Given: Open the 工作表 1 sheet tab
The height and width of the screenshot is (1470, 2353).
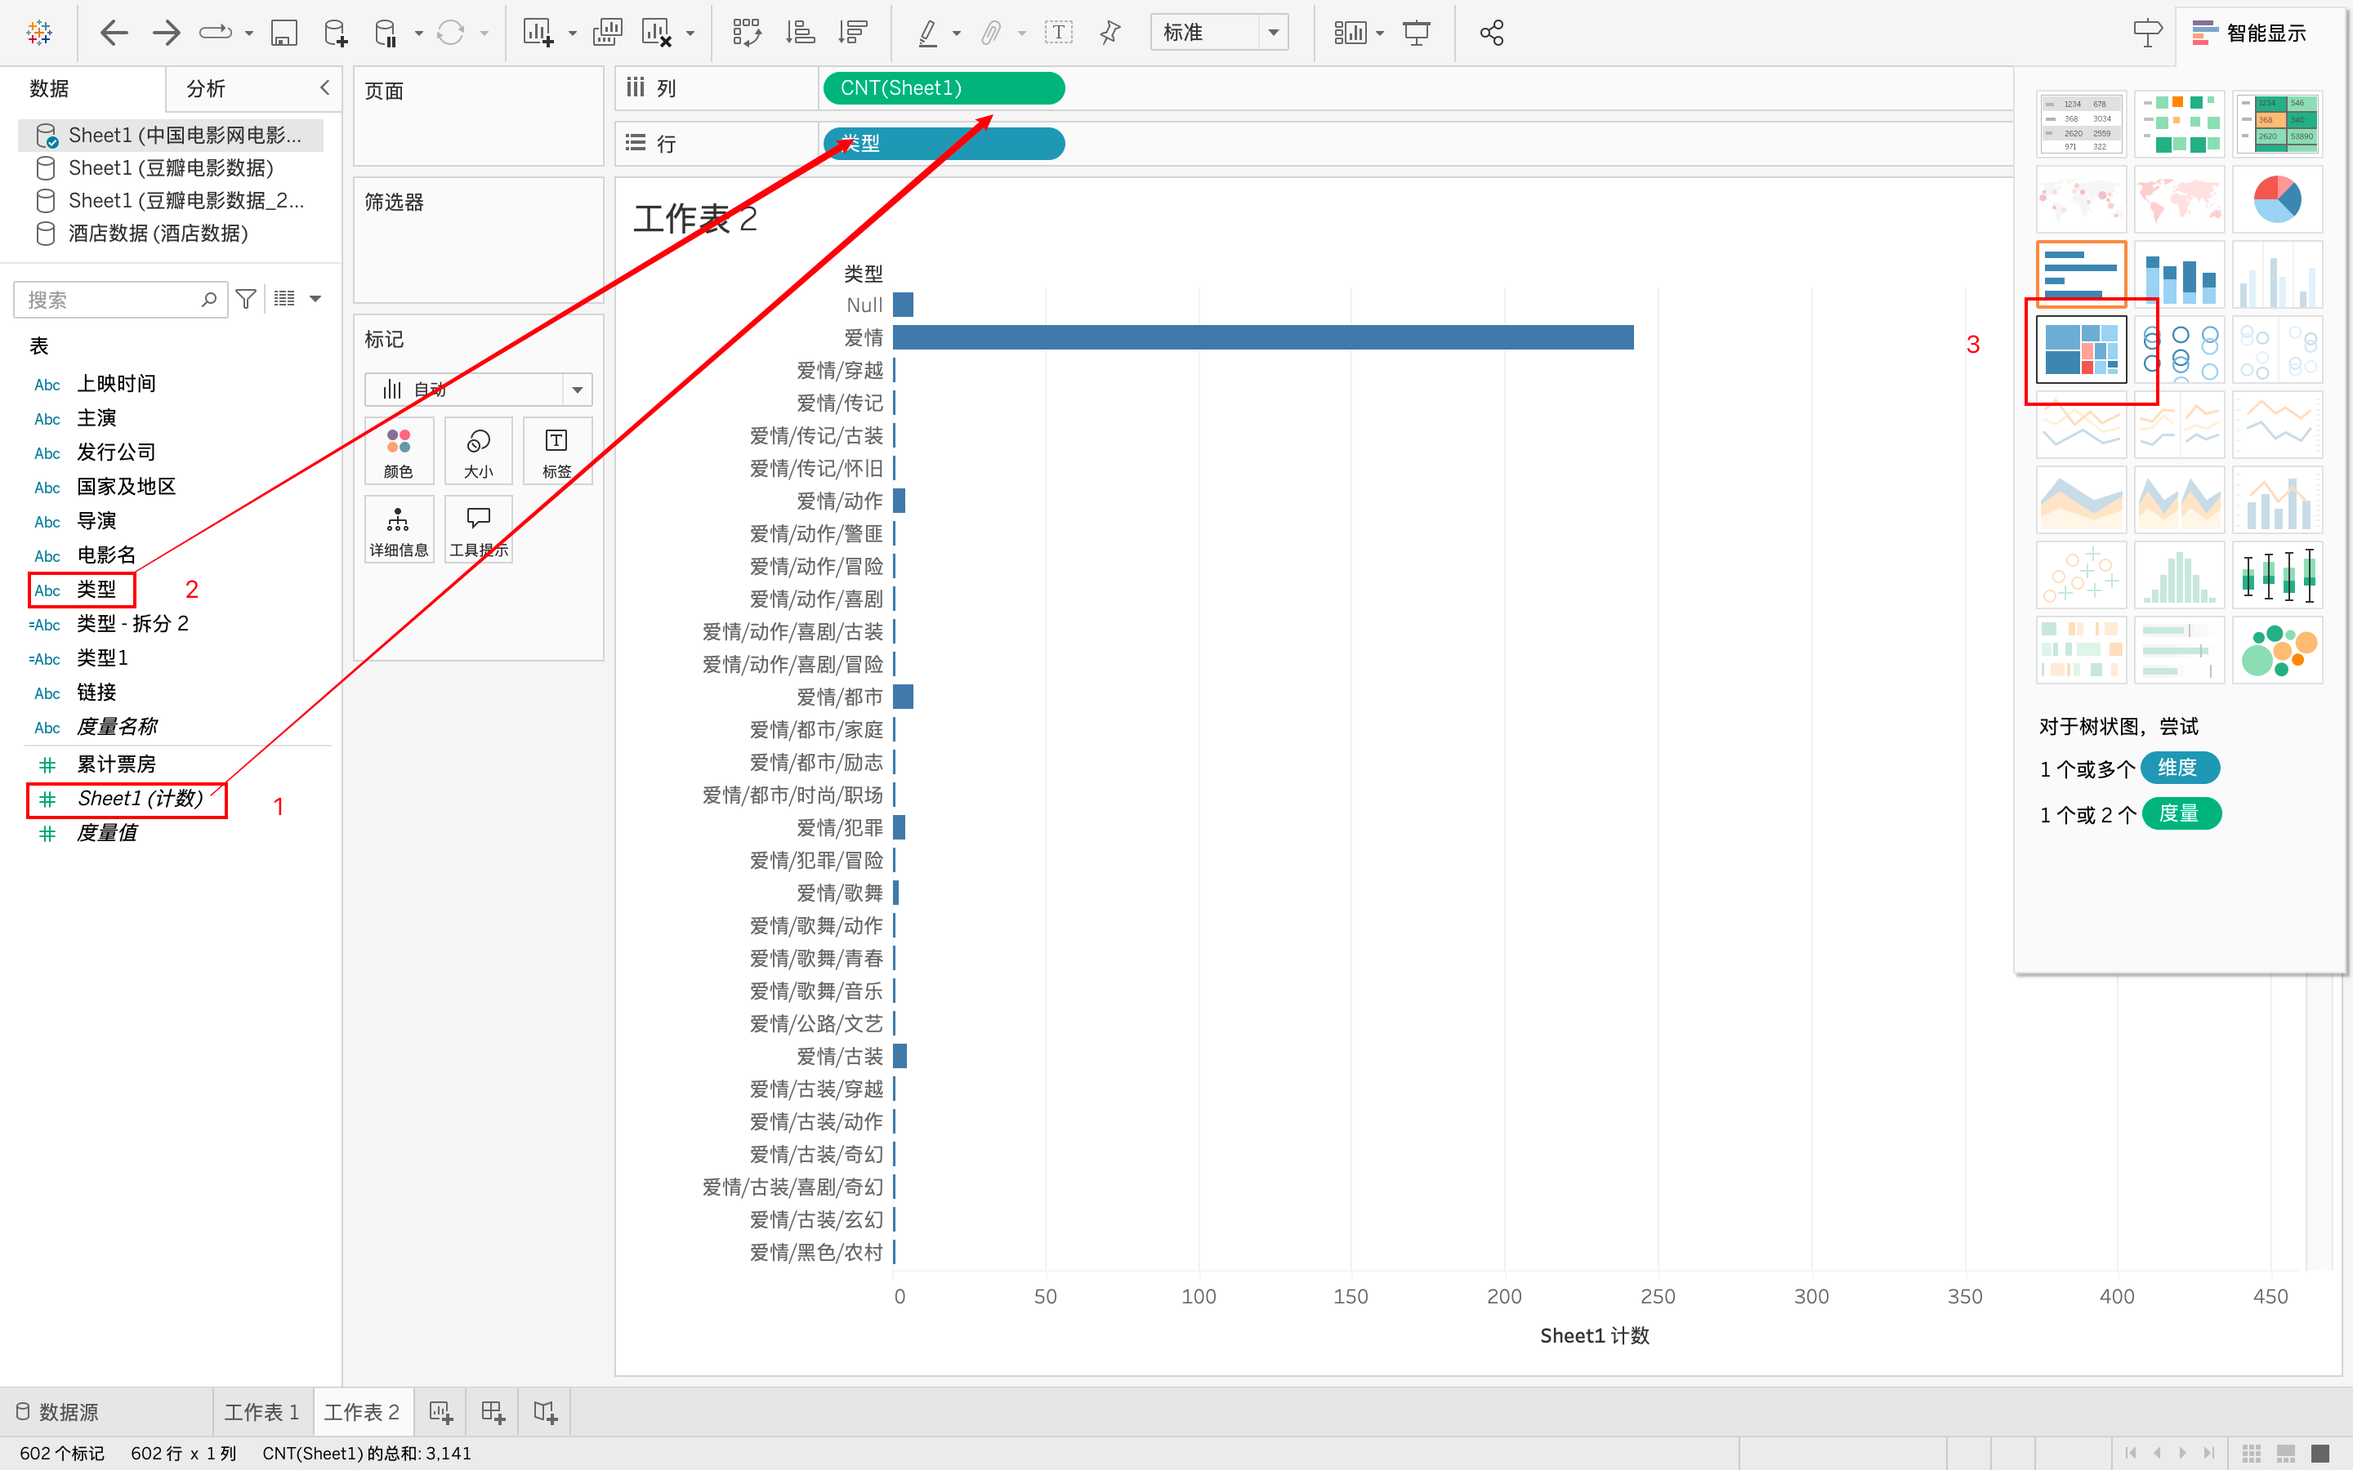Looking at the screenshot, I should [261, 1412].
